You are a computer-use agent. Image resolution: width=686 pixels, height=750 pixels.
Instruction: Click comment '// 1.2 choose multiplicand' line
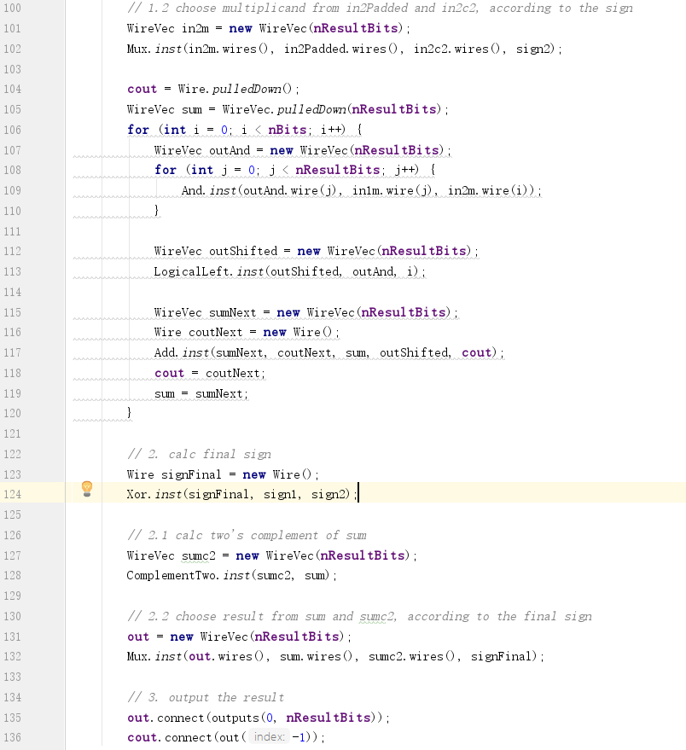click(x=380, y=9)
